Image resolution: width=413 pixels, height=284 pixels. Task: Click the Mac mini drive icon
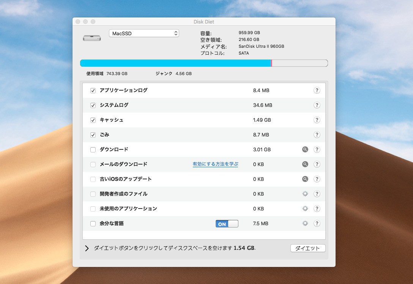[x=91, y=38]
